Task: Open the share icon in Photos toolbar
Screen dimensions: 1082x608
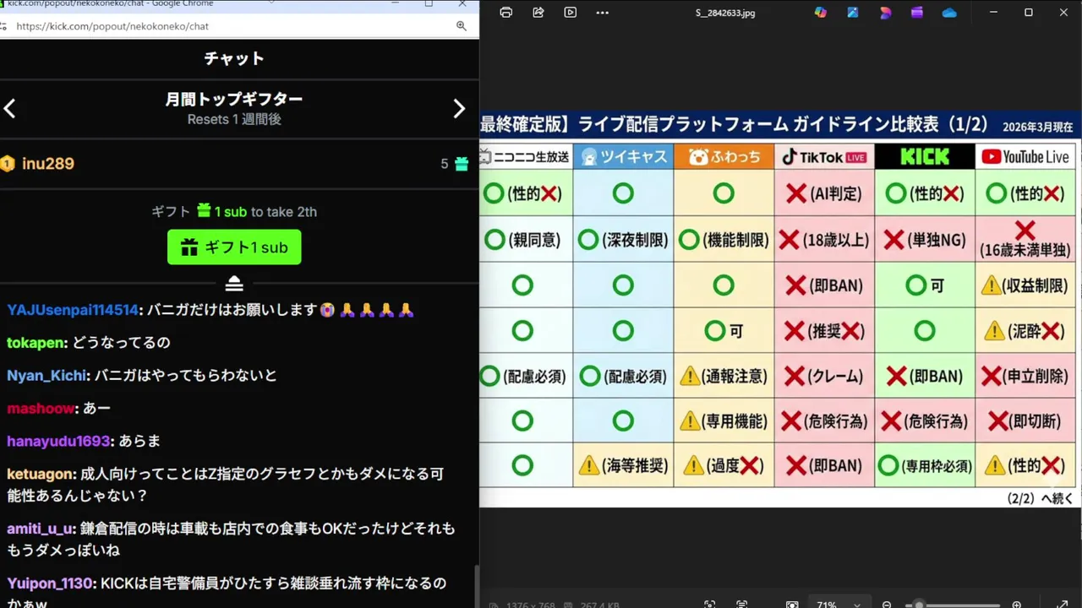Action: pos(538,13)
